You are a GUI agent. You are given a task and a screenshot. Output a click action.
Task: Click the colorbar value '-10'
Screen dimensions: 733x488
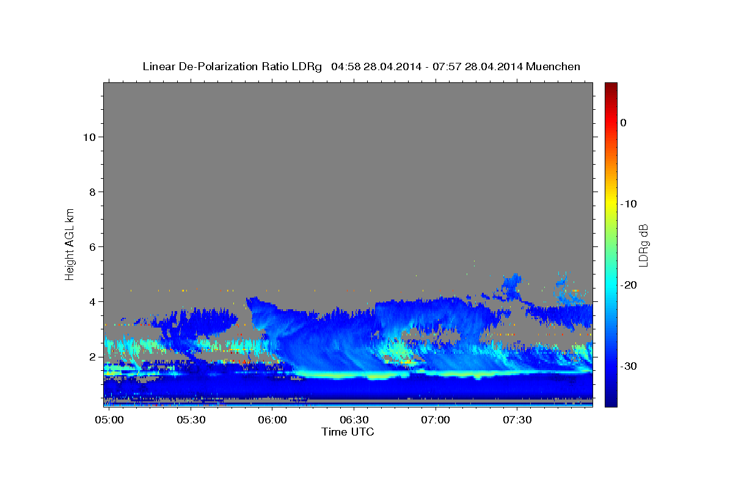pos(629,204)
